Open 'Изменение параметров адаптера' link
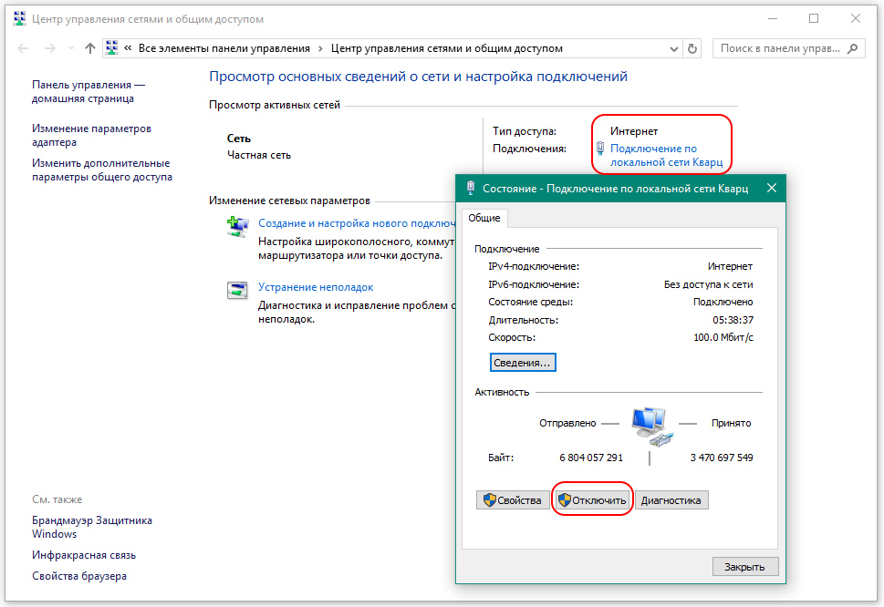This screenshot has height=607, width=884. tap(91, 135)
